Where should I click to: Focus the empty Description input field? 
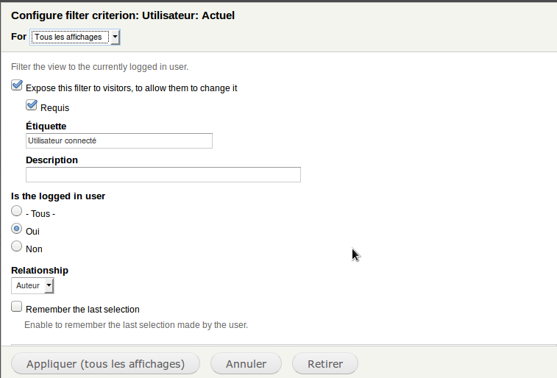click(x=163, y=174)
